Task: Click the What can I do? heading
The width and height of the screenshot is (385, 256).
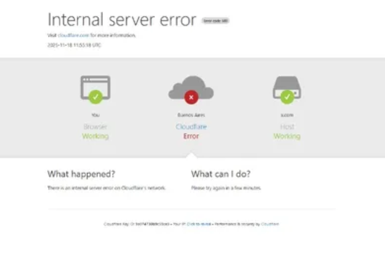Action: [x=221, y=174]
